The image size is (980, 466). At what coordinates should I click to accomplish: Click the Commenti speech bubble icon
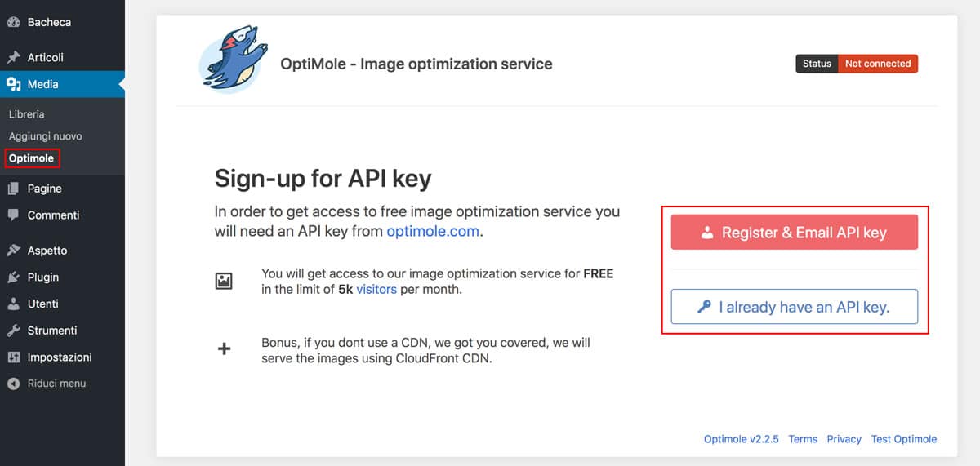pos(13,215)
